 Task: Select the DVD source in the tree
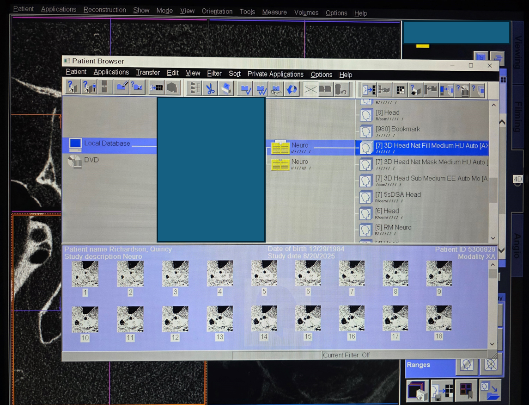click(91, 160)
